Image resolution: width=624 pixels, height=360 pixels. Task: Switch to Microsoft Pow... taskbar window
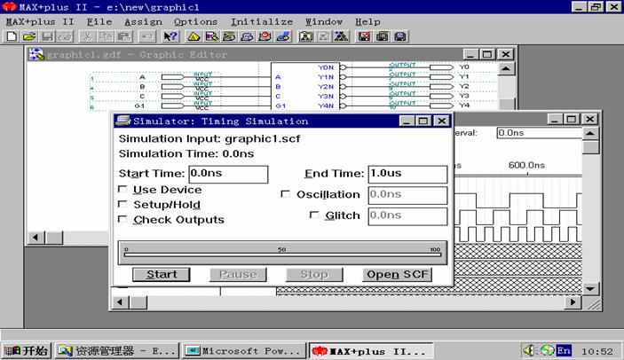pos(243,350)
